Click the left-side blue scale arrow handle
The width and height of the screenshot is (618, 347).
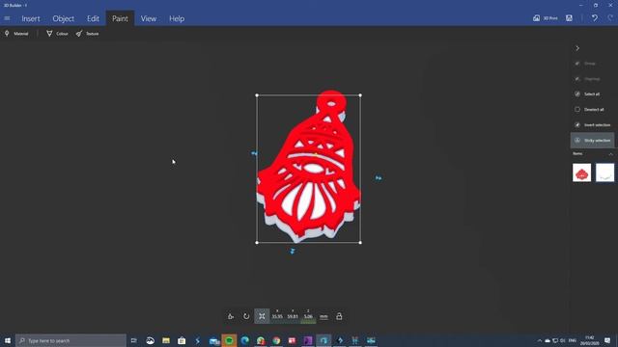tap(254, 153)
